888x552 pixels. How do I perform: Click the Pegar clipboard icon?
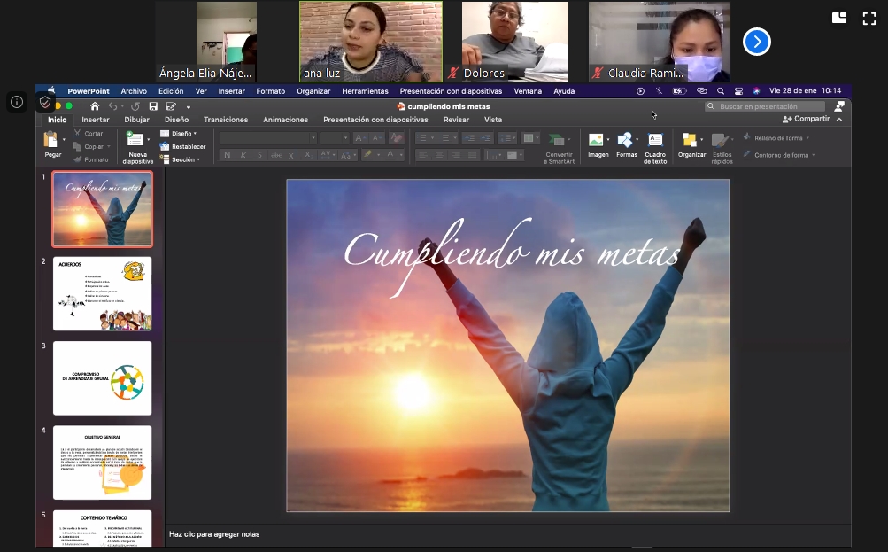pos(51,140)
